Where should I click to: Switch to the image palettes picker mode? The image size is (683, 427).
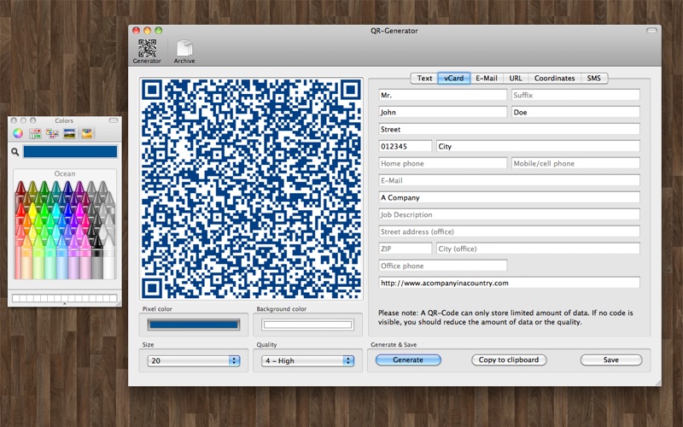click(x=70, y=133)
